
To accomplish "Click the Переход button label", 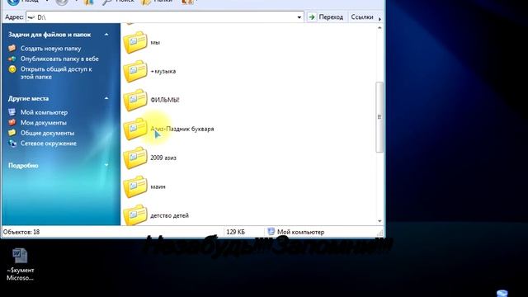I will 331,16.
